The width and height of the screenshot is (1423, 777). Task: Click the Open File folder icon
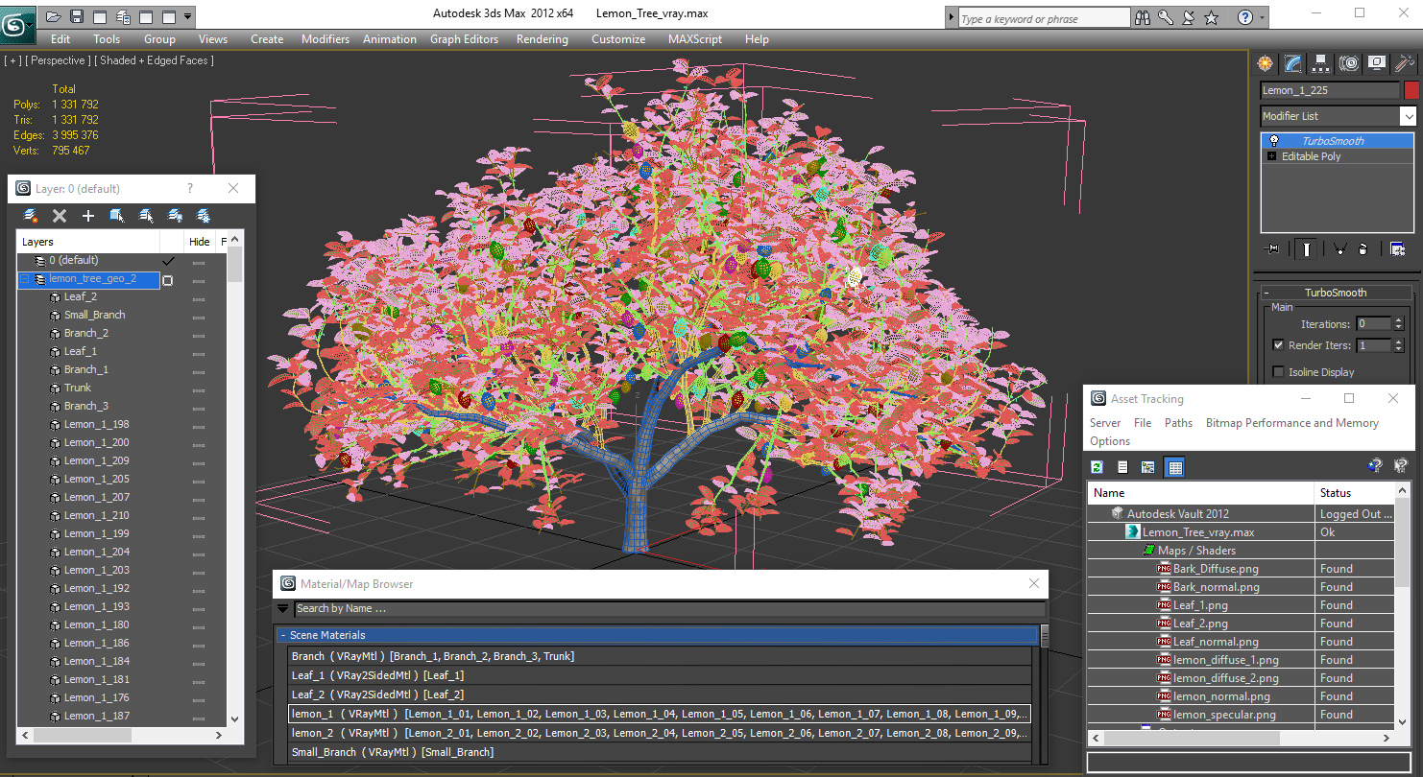[54, 16]
